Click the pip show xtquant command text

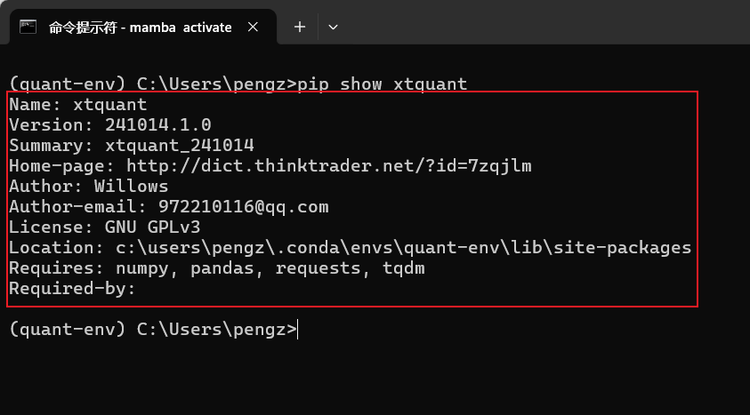point(383,84)
